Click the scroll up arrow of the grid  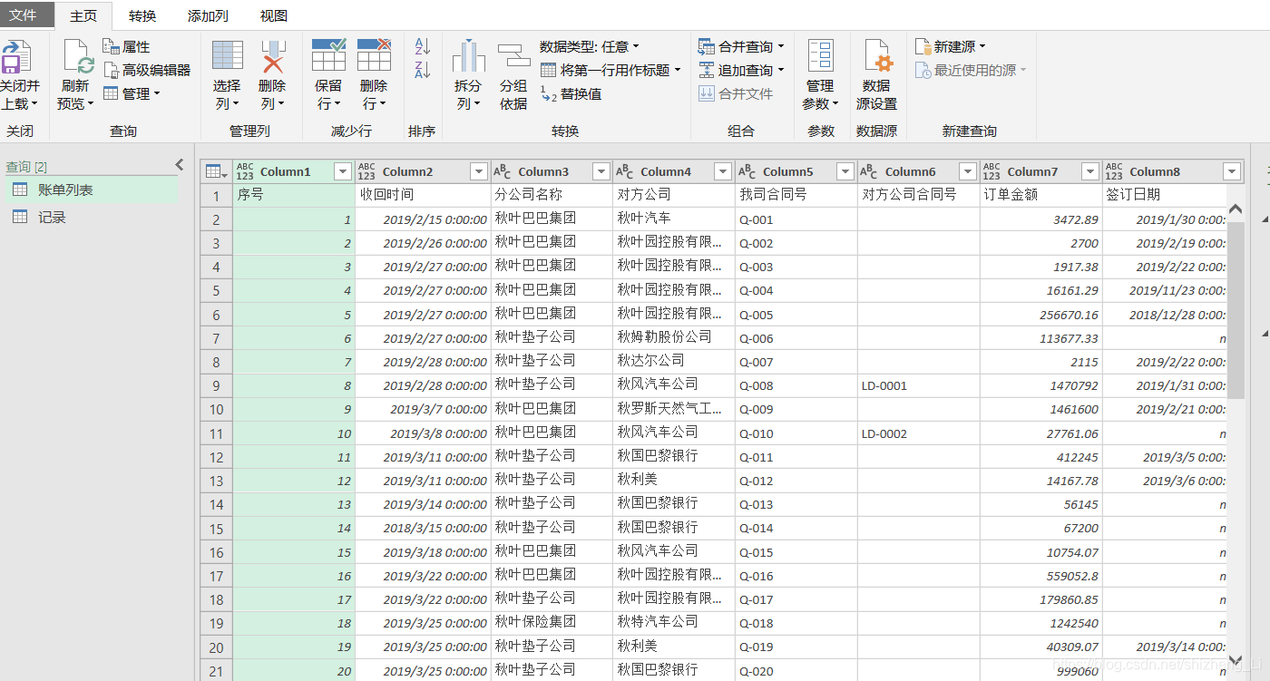1236,209
